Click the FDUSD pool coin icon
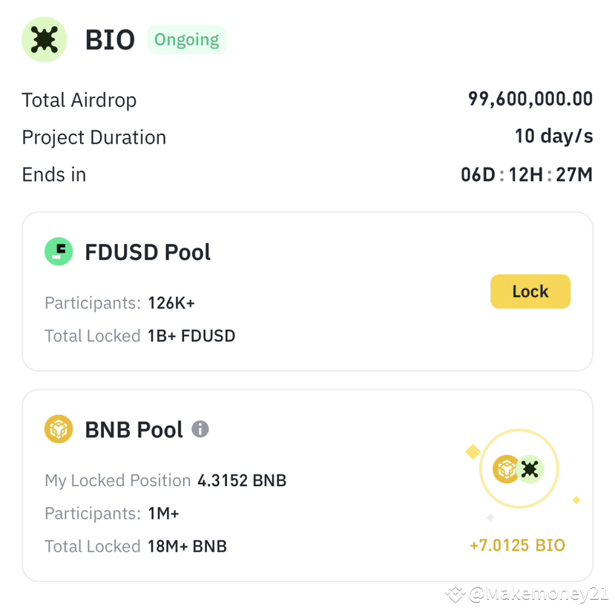Viewport: 615px width, 610px height. [59, 251]
